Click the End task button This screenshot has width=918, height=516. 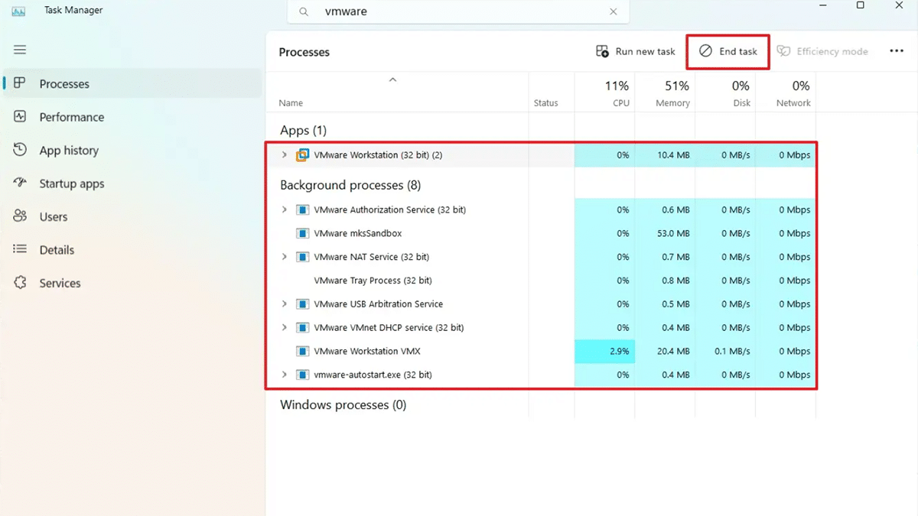[x=727, y=51]
